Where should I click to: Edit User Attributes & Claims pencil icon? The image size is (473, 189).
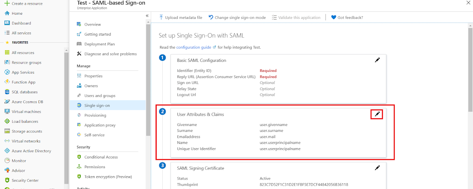pyautogui.click(x=377, y=114)
